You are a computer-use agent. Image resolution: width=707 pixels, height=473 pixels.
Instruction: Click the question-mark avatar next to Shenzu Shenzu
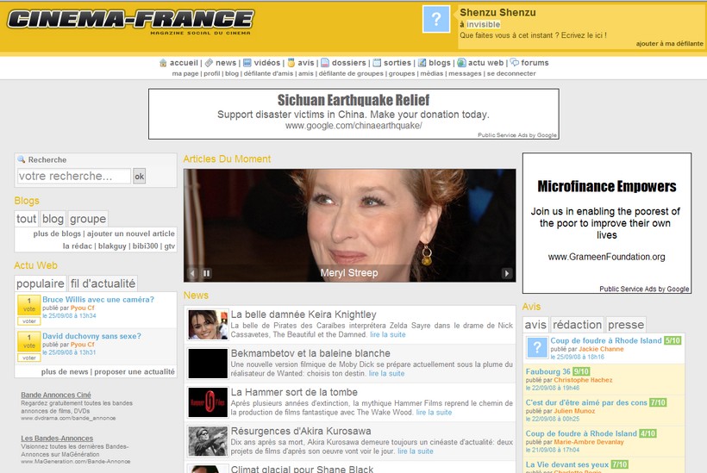click(x=436, y=19)
